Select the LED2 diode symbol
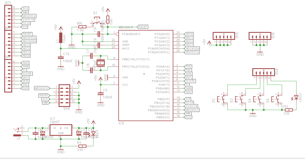The width and height of the screenshot is (305, 159). click(x=296, y=97)
